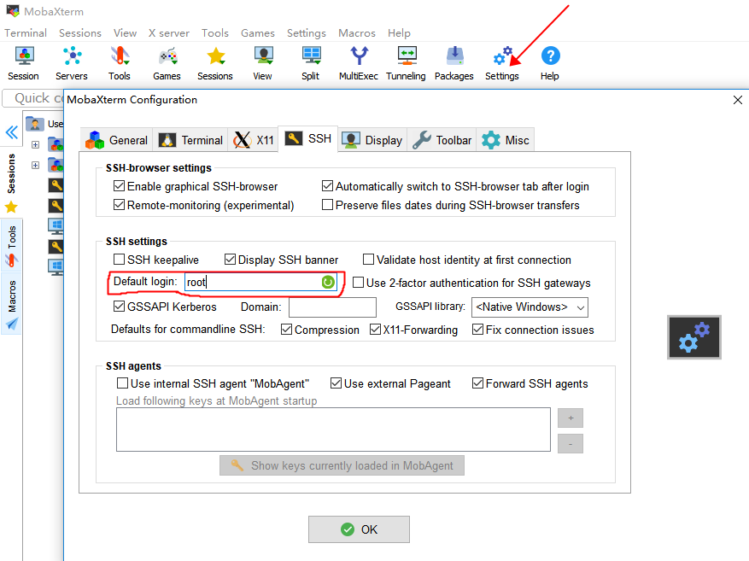This screenshot has height=561, width=749.
Task: Open the View toolbar icon
Action: point(263,63)
